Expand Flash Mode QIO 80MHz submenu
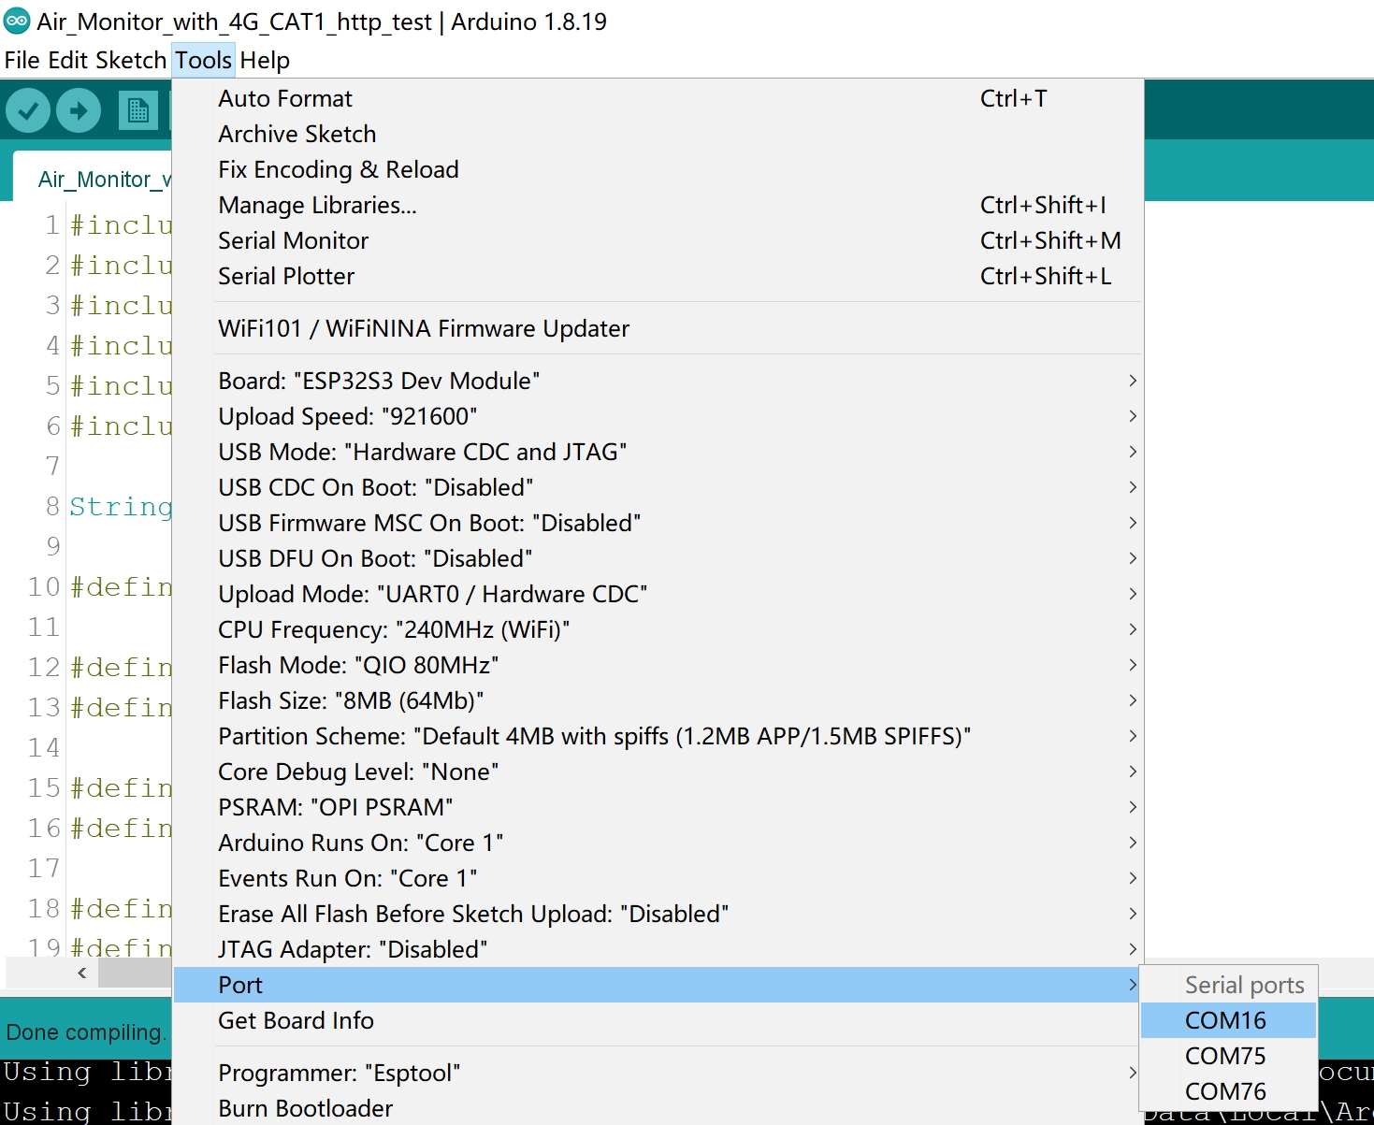This screenshot has width=1374, height=1125. [658, 665]
